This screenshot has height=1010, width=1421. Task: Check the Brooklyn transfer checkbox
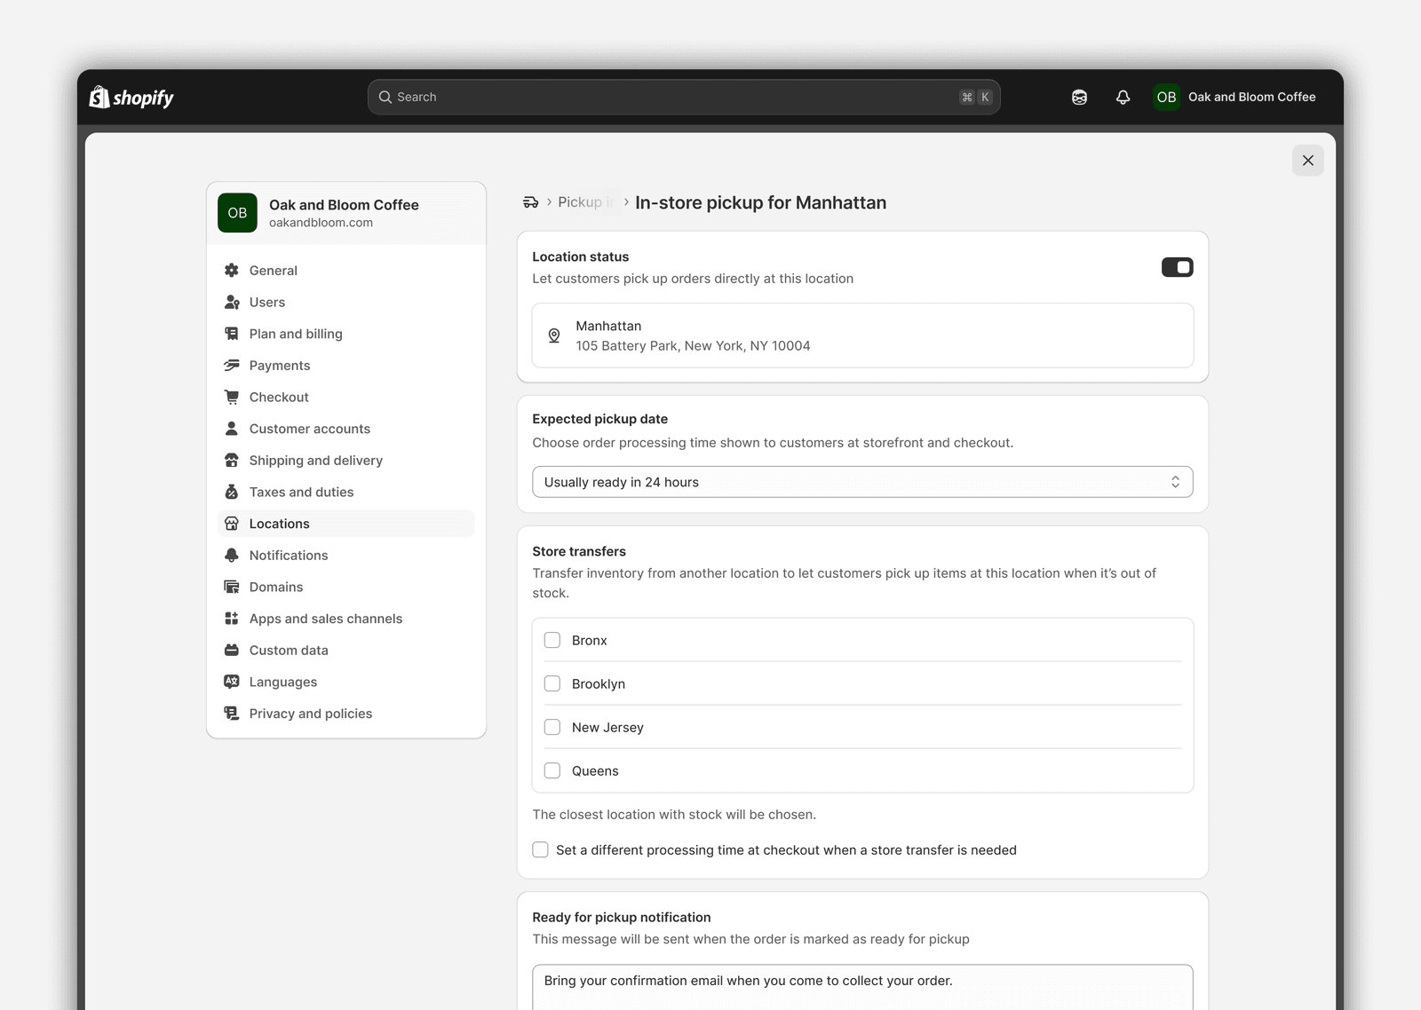552,683
